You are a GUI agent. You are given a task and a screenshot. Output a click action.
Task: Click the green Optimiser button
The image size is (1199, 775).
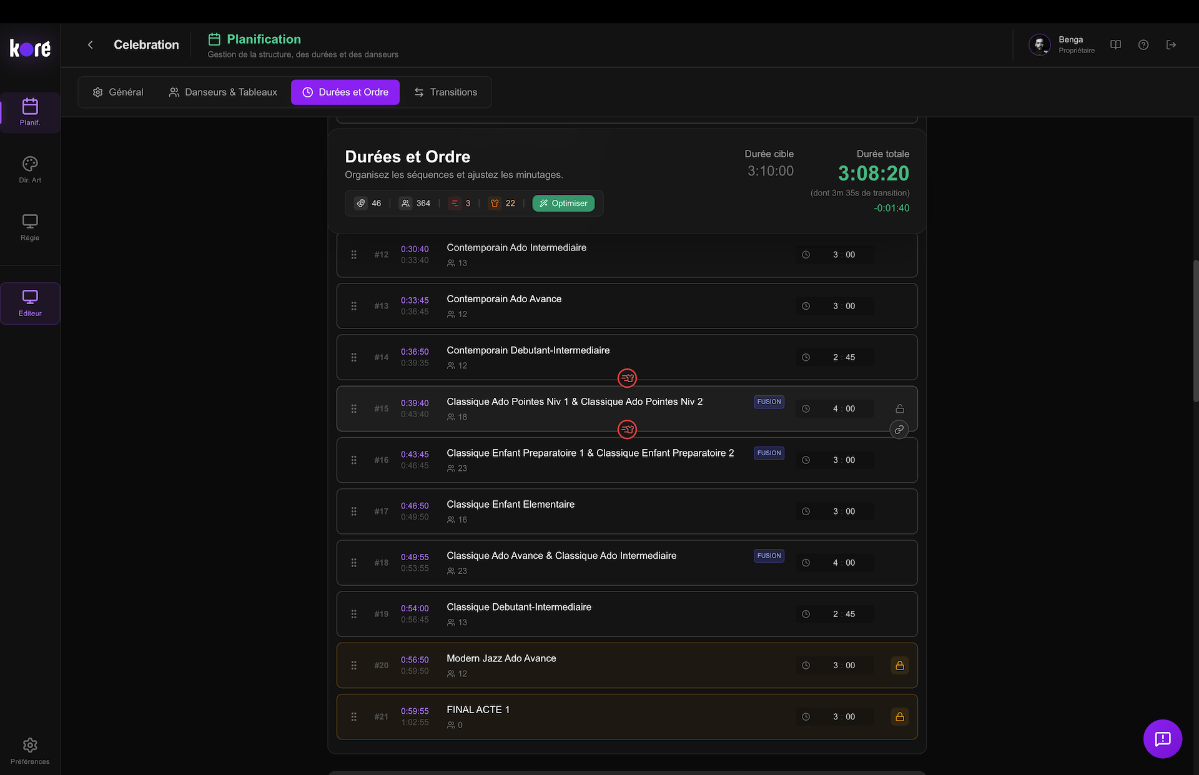tap(563, 203)
